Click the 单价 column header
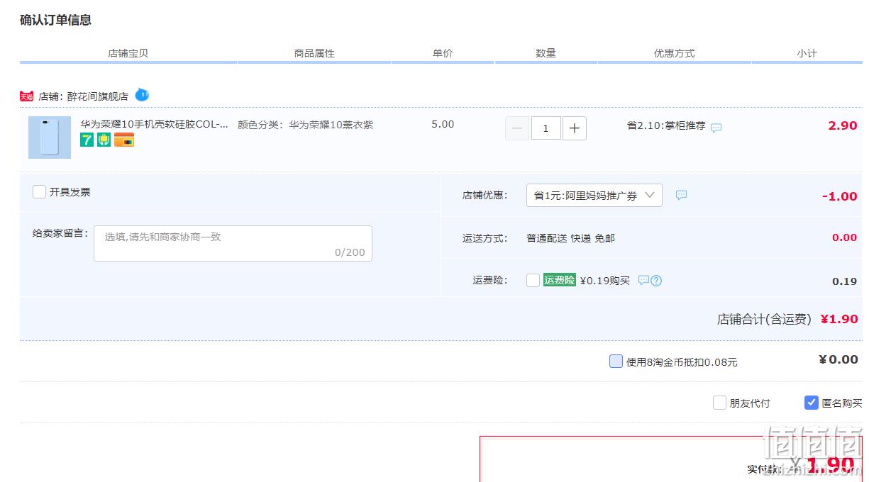 [443, 53]
